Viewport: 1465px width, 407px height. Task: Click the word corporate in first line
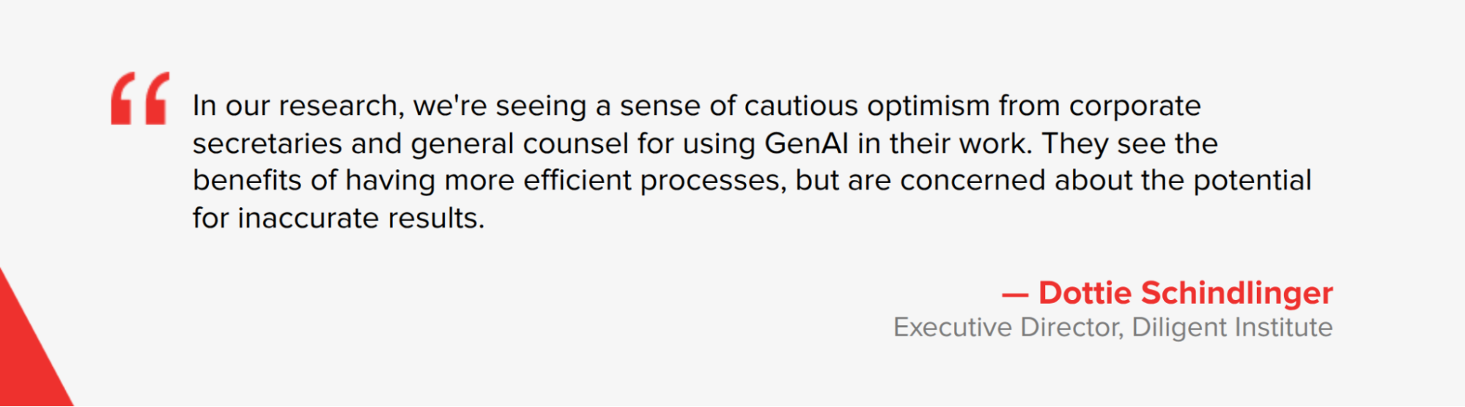[x=1135, y=107]
